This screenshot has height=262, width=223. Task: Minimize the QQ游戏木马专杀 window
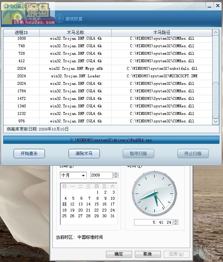[209, 6]
